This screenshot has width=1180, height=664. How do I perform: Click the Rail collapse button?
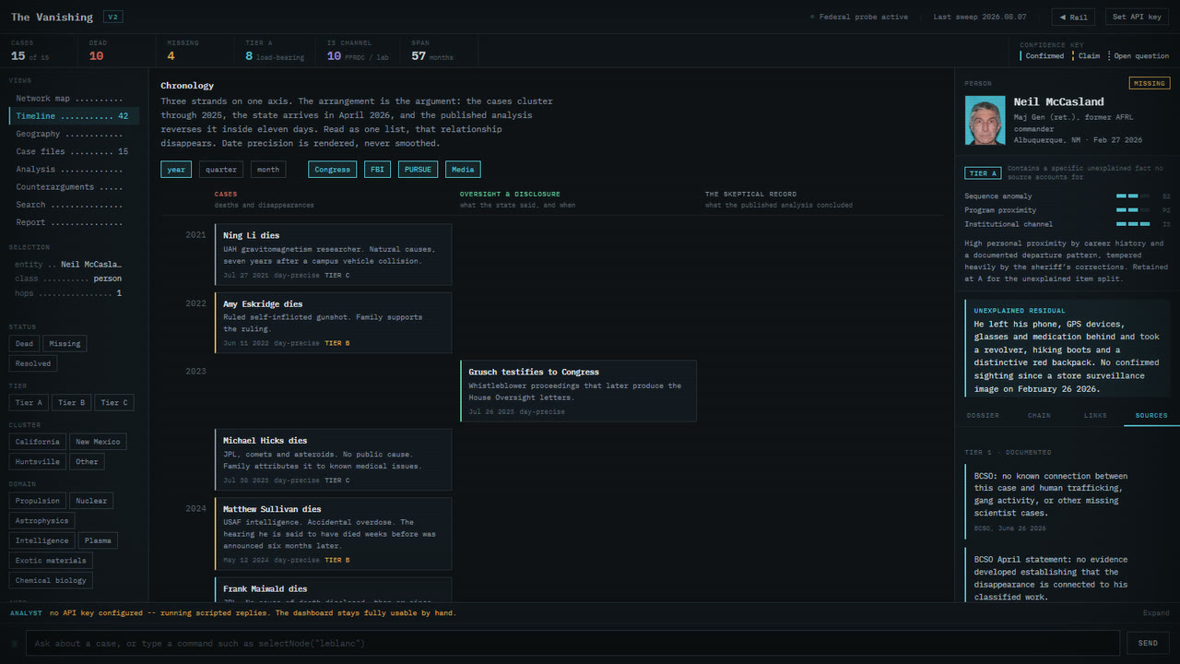[x=1073, y=17]
